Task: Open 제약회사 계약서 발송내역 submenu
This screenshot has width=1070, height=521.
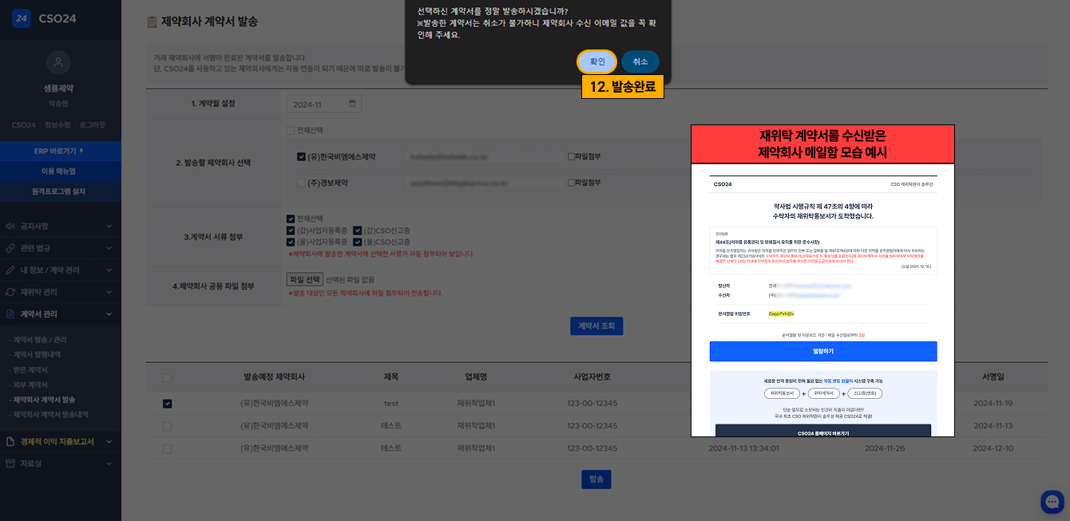Action: (49, 415)
